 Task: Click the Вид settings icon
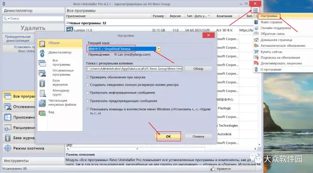tap(42, 113)
